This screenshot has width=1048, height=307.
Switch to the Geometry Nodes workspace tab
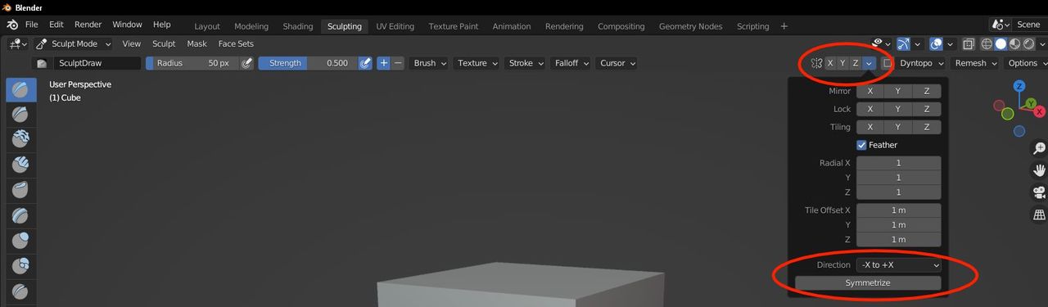[x=690, y=26]
